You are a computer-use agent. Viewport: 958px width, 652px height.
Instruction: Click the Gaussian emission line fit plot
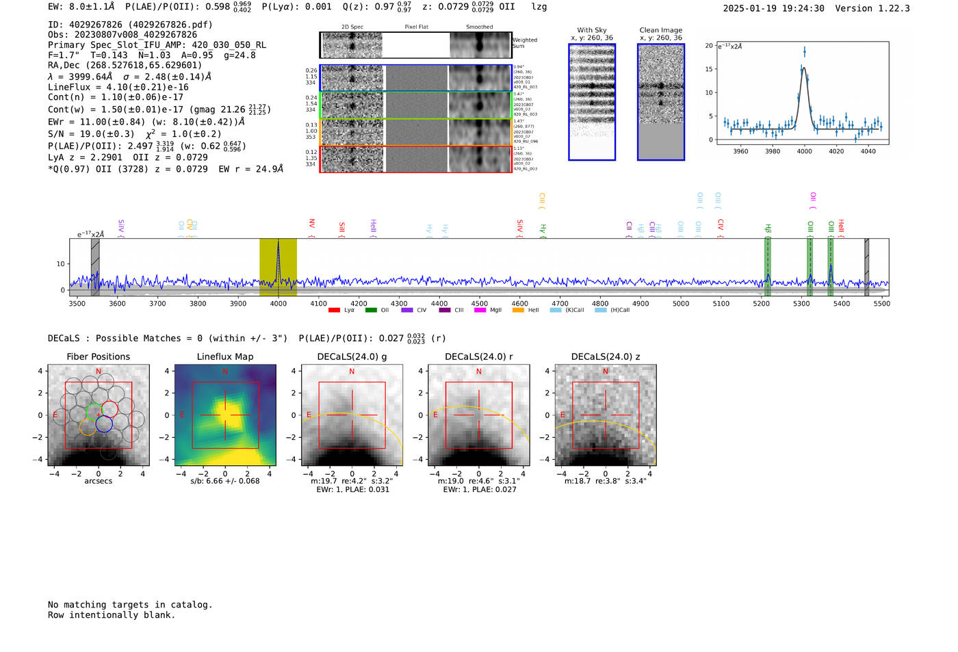[802, 93]
